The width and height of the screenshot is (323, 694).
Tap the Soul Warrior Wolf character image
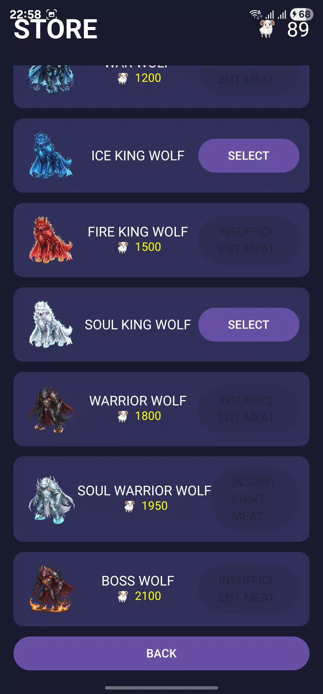pos(51,500)
